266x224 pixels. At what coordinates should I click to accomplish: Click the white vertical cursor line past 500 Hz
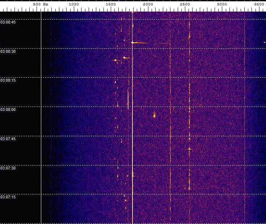[x=41, y=118]
